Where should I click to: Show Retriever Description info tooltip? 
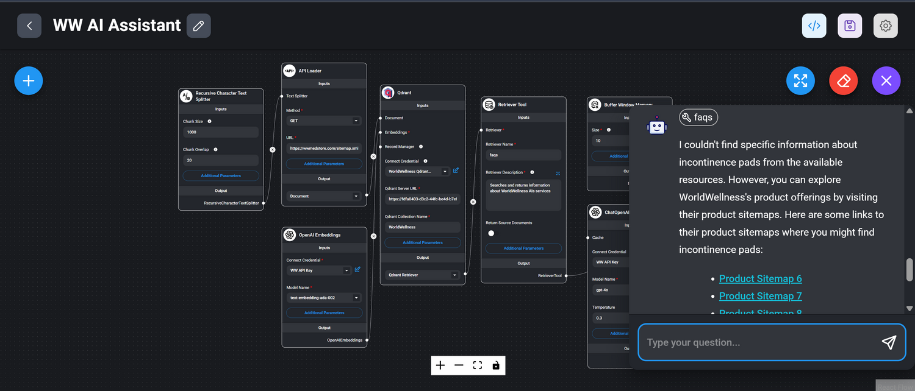coord(533,172)
